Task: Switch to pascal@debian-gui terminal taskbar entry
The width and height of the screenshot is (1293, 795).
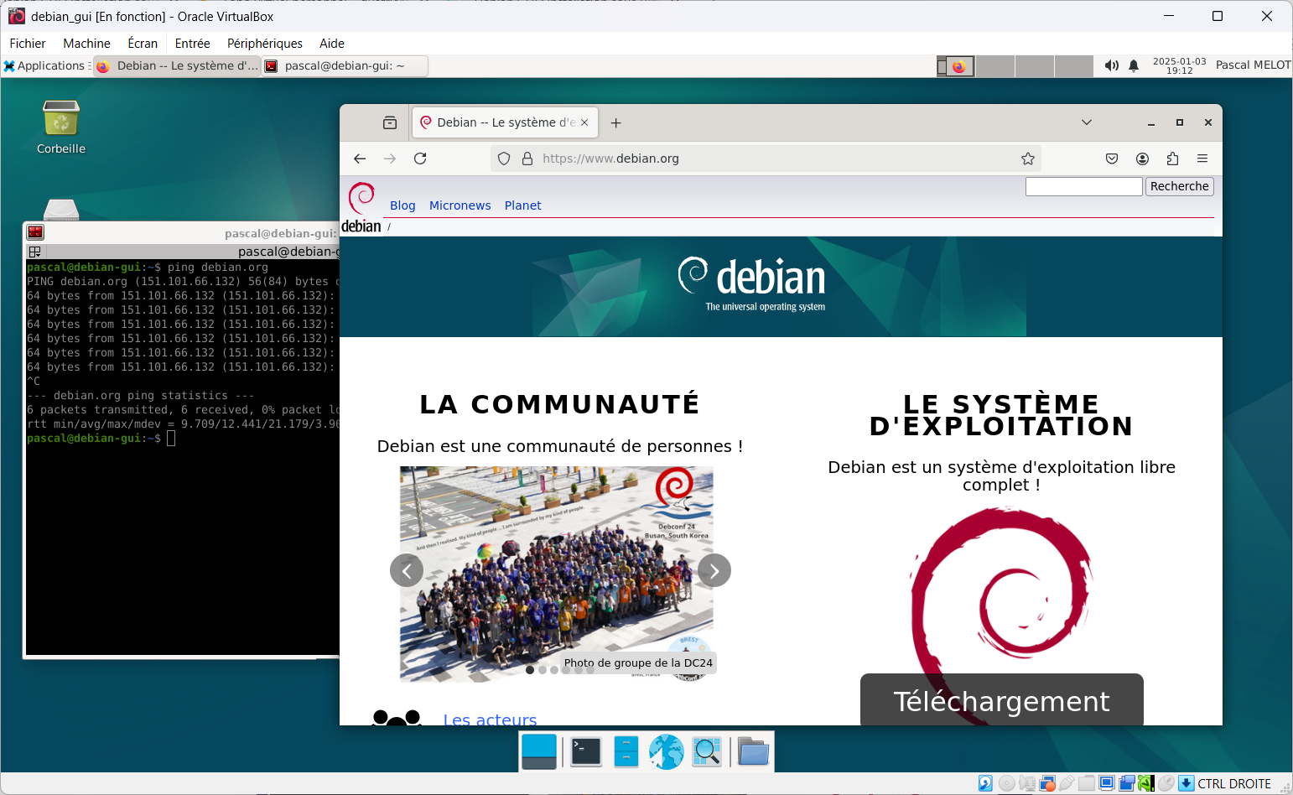Action: pos(345,65)
